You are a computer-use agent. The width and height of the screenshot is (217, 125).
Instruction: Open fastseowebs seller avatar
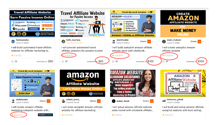(x=13, y=41)
